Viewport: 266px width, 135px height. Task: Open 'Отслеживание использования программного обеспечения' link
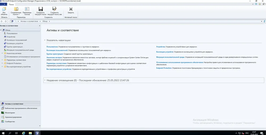click(180, 62)
